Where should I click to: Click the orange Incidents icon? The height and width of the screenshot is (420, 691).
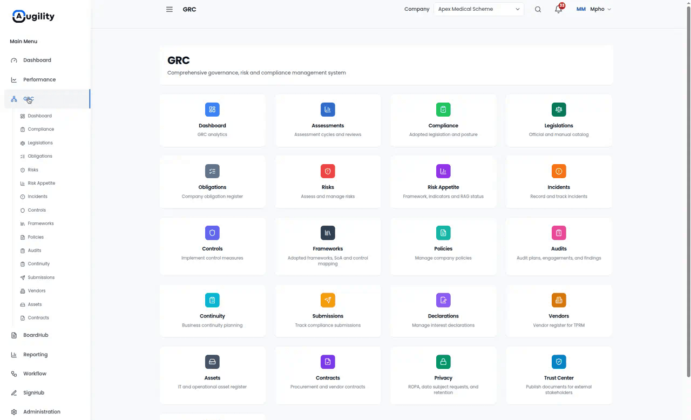(x=559, y=171)
